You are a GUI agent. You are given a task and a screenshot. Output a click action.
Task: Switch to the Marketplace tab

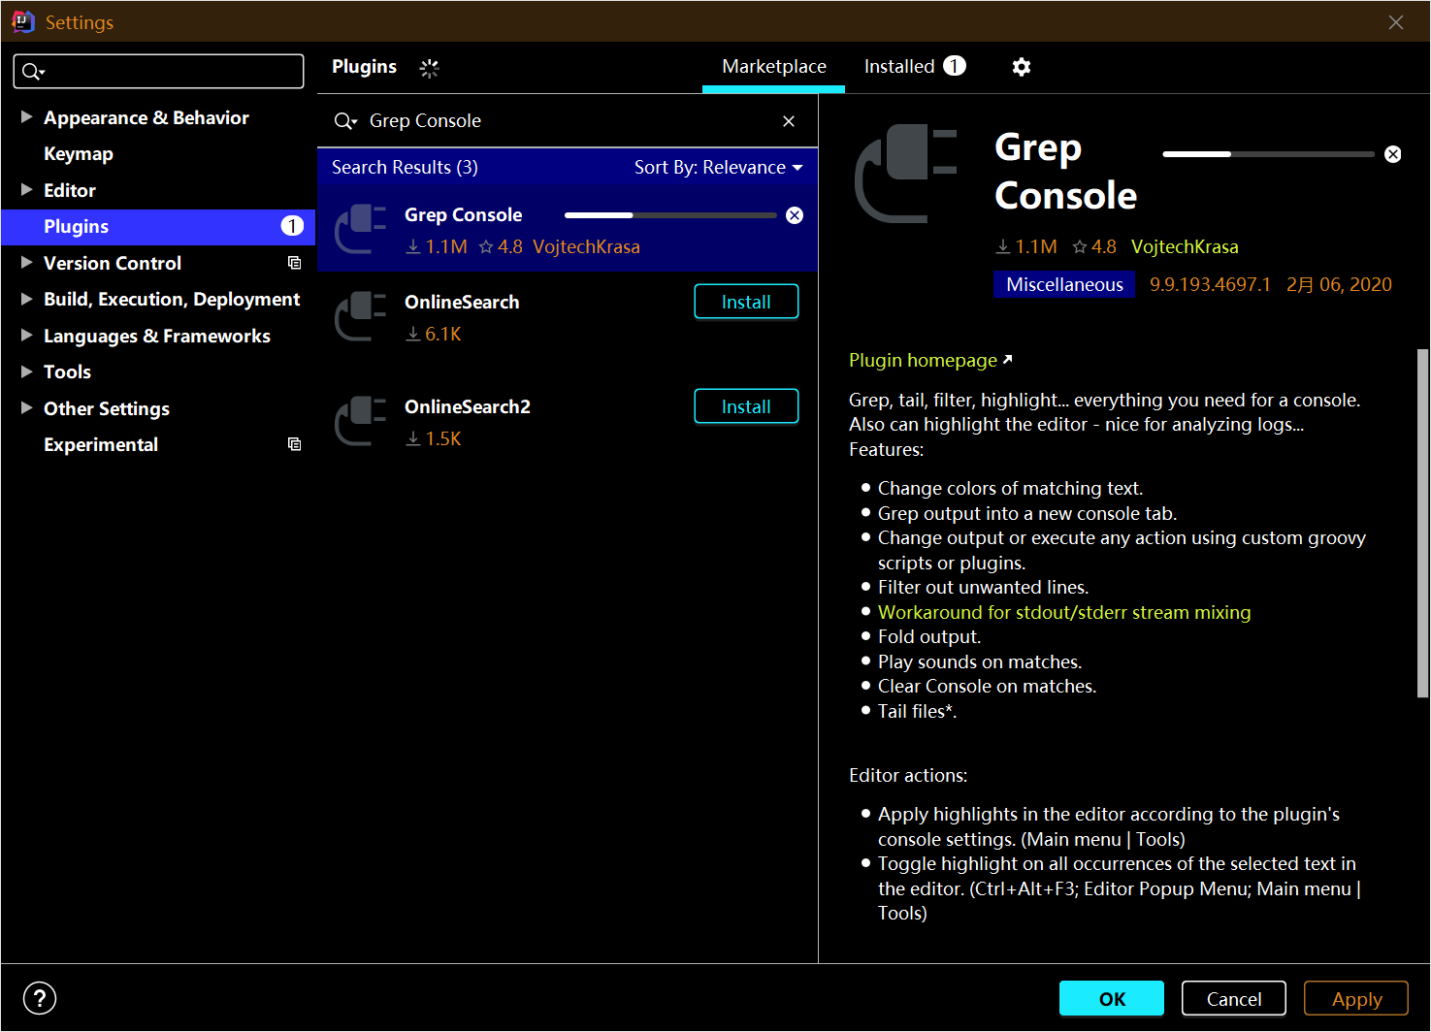774,67
